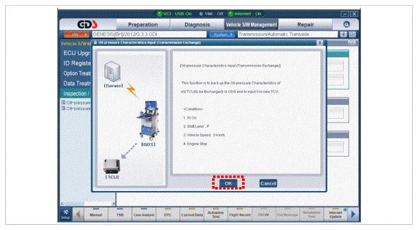
Task: Open Simulation Test from bottom toolbar
Action: (x=312, y=214)
